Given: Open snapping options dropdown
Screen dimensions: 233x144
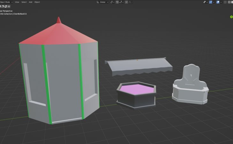Looking at the screenshot, I should click(x=122, y=2).
